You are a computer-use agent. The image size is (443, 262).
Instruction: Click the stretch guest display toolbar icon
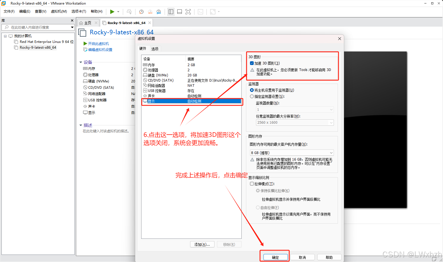(x=213, y=12)
